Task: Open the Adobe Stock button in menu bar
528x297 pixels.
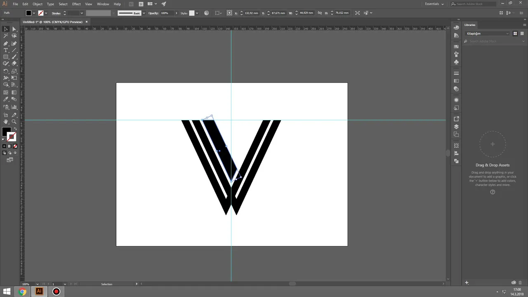Action: (x=141, y=4)
